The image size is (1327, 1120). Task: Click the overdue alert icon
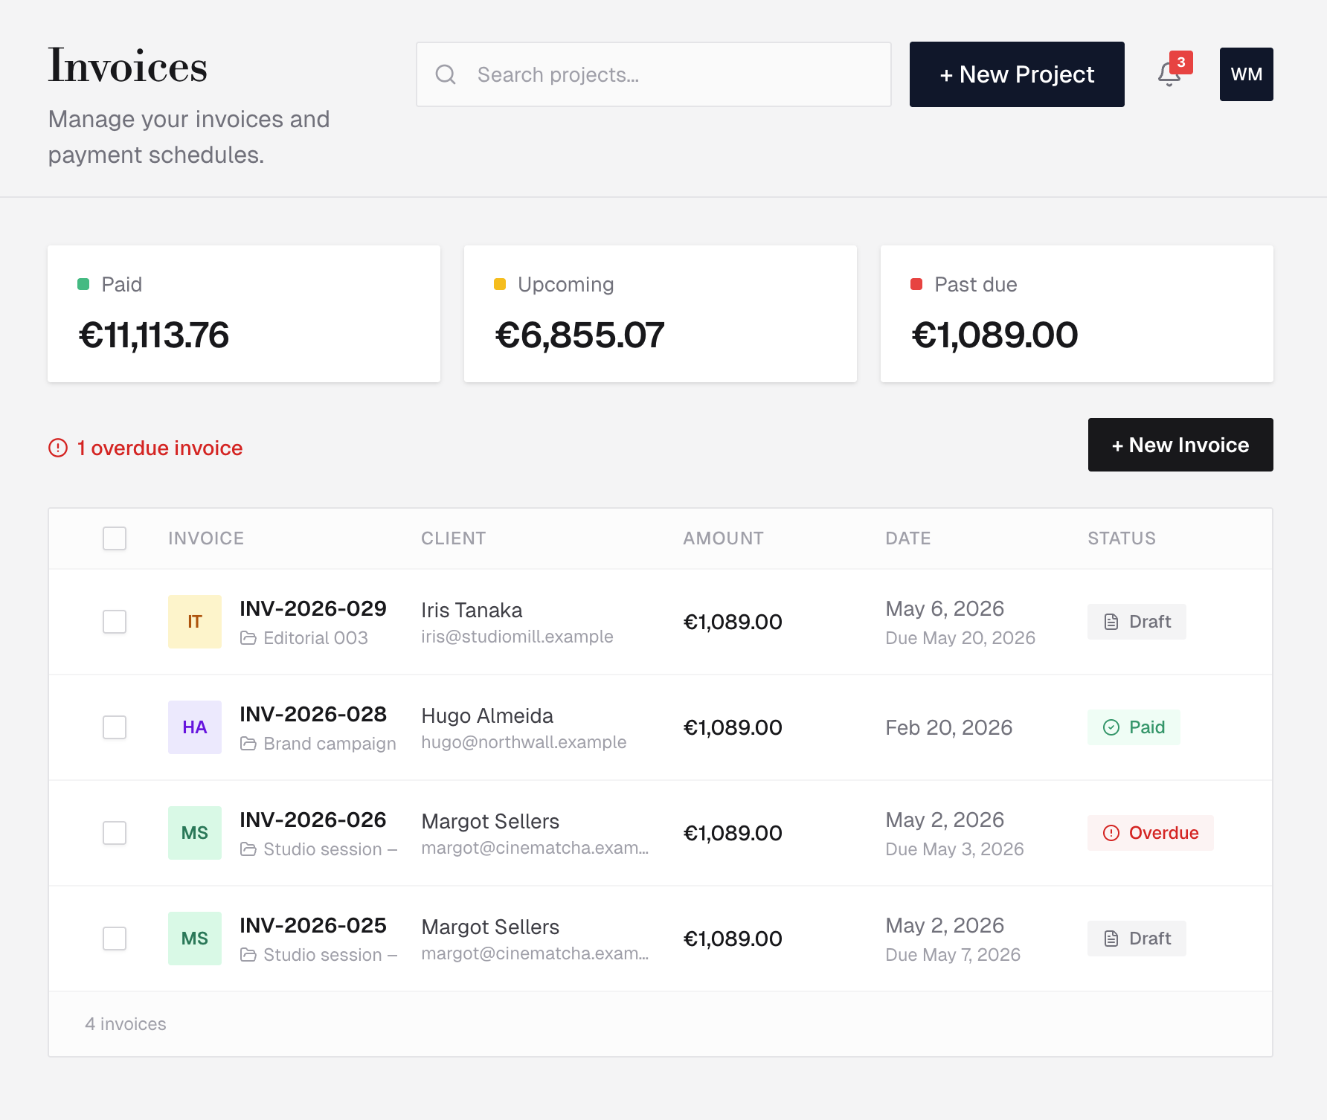point(58,448)
